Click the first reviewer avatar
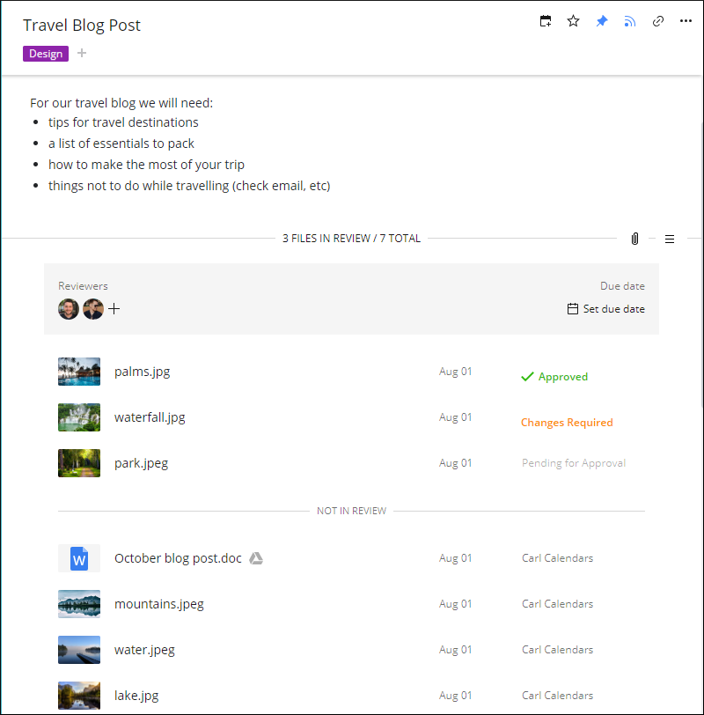This screenshot has width=704, height=715. [69, 309]
